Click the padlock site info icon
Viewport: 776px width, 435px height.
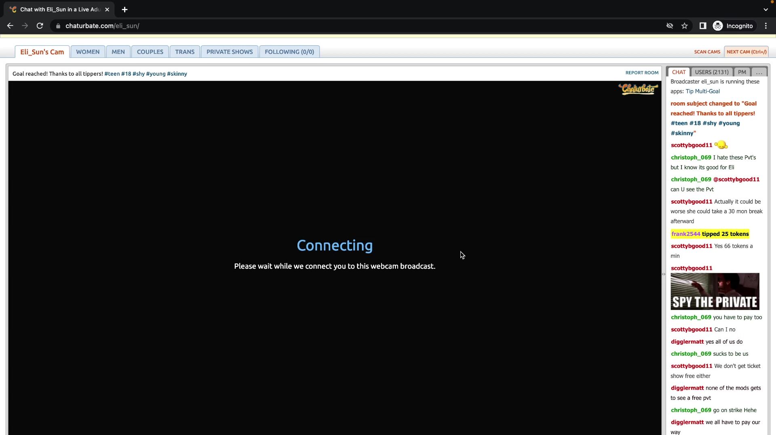click(x=58, y=26)
